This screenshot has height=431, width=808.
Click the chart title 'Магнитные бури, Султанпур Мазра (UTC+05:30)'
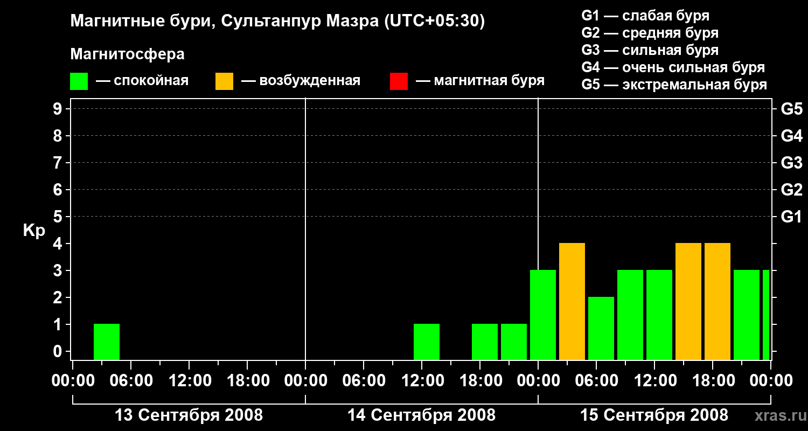coord(278,22)
